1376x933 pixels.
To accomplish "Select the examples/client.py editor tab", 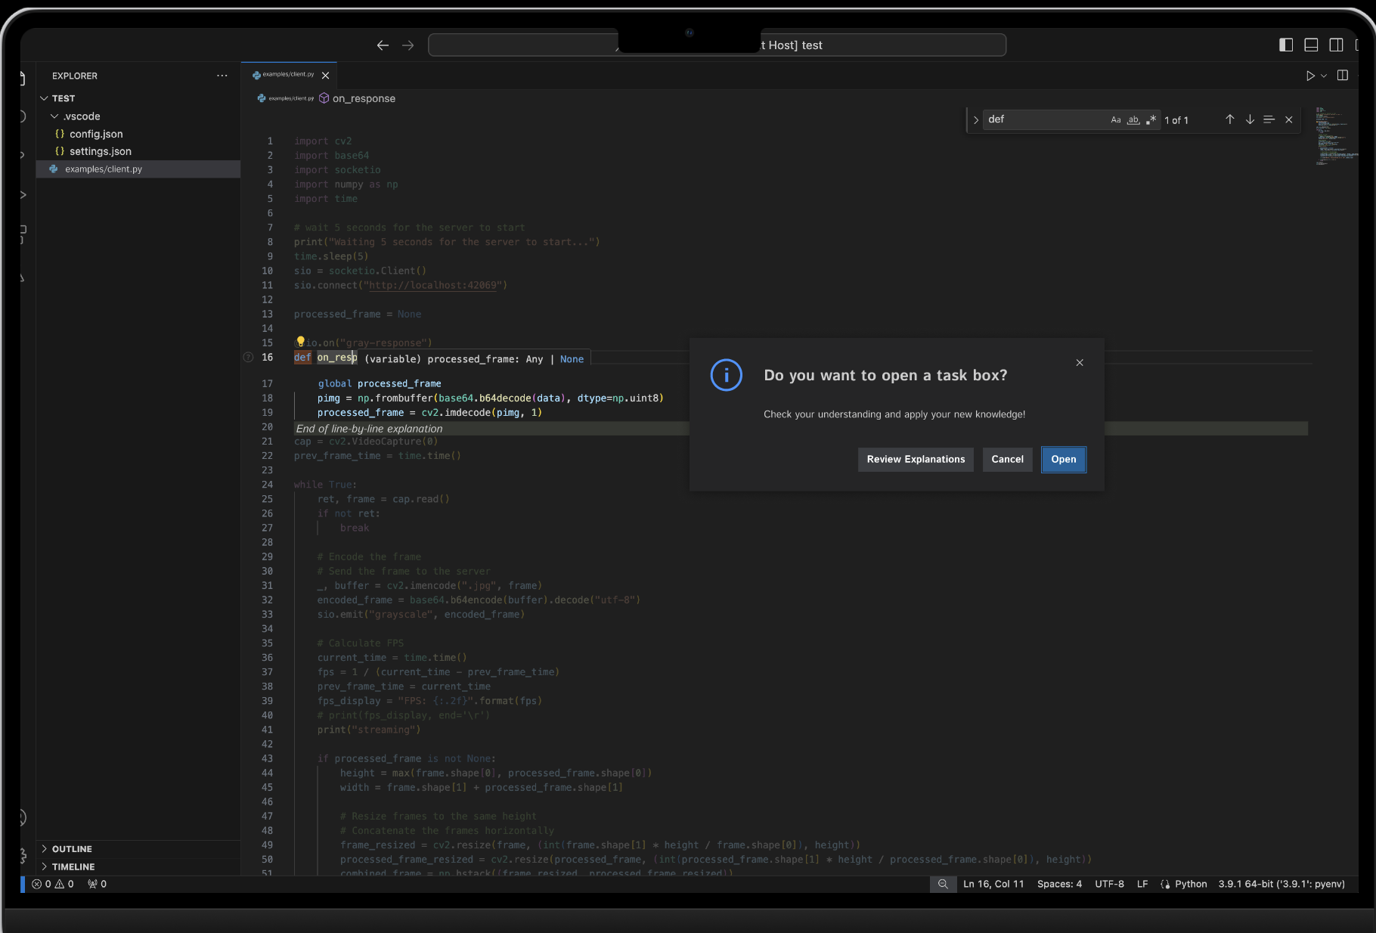I will click(287, 75).
